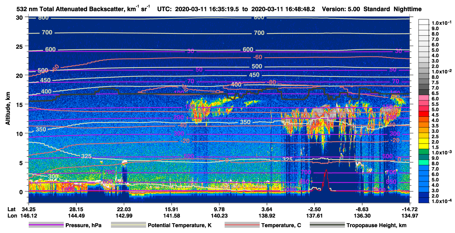Click latitude value 9.78

(x=219, y=209)
